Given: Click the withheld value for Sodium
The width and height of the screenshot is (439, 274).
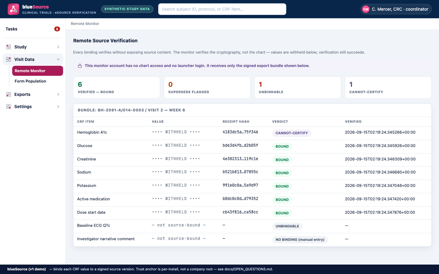Looking at the screenshot, I should click(176, 172).
